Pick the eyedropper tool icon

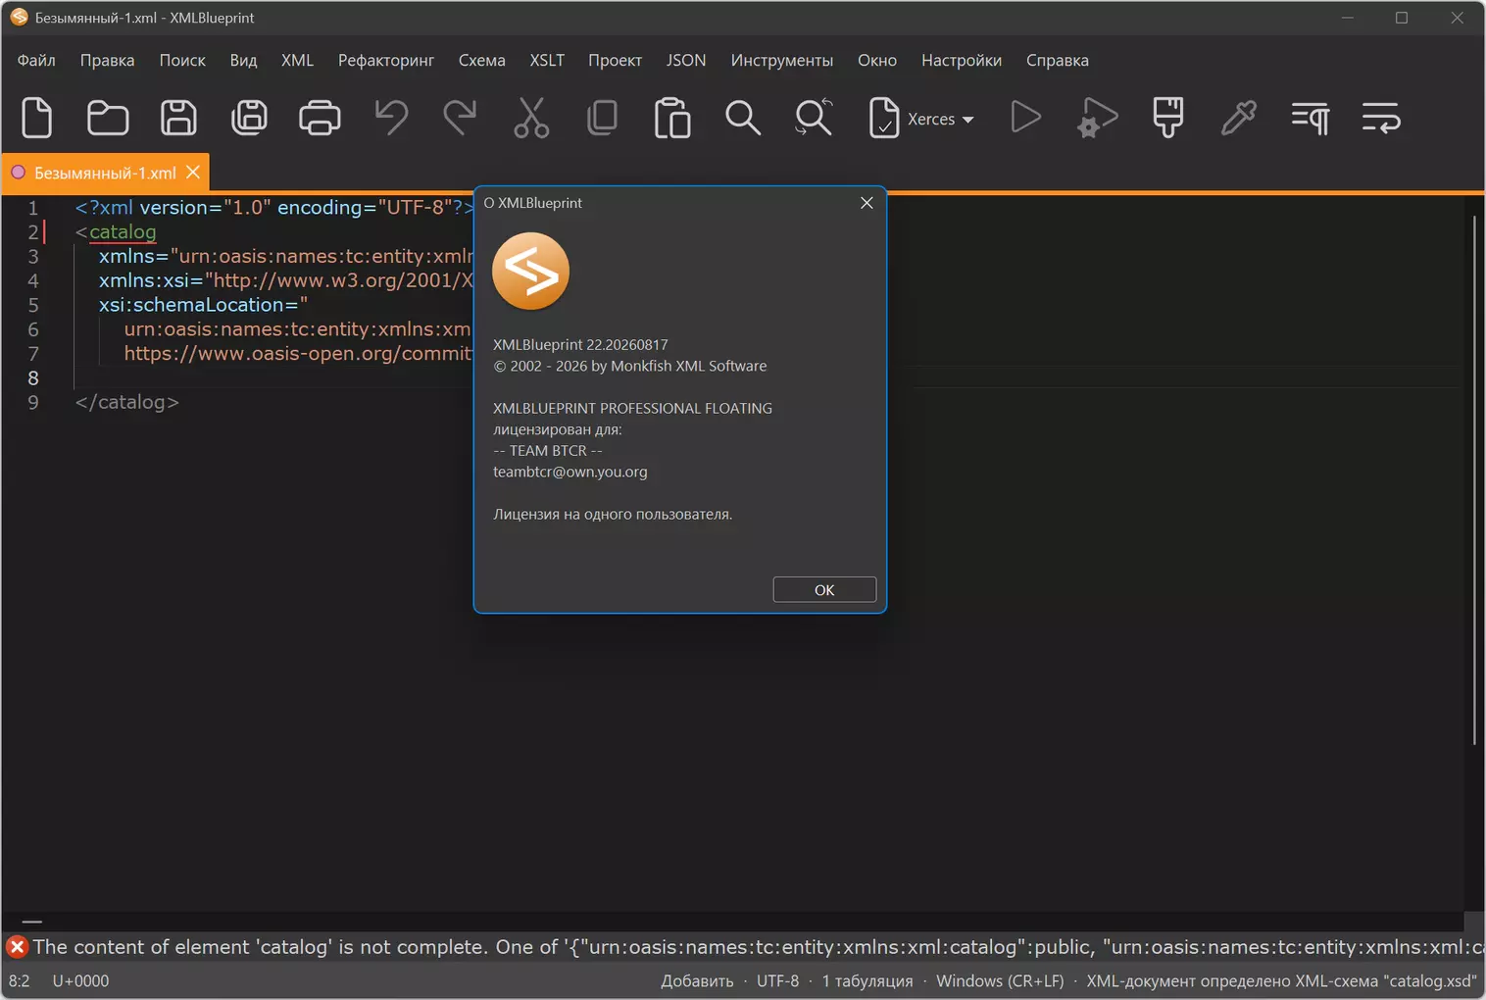(x=1238, y=118)
